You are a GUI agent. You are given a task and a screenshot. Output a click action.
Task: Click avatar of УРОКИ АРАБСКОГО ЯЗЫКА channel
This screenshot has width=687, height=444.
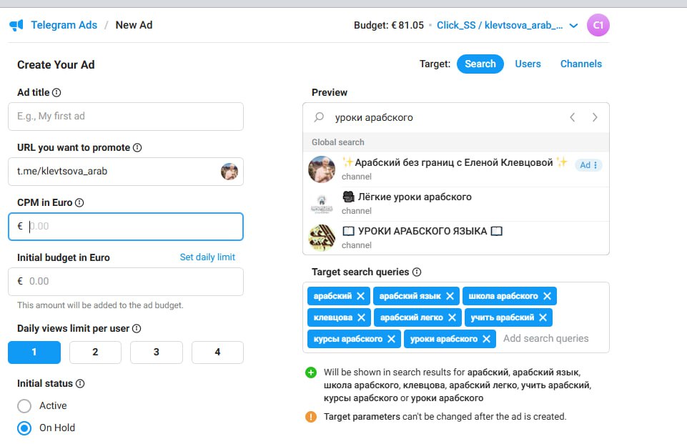[322, 238]
